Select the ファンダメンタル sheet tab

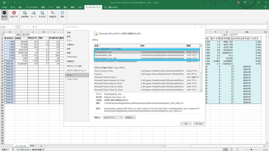click(21, 146)
